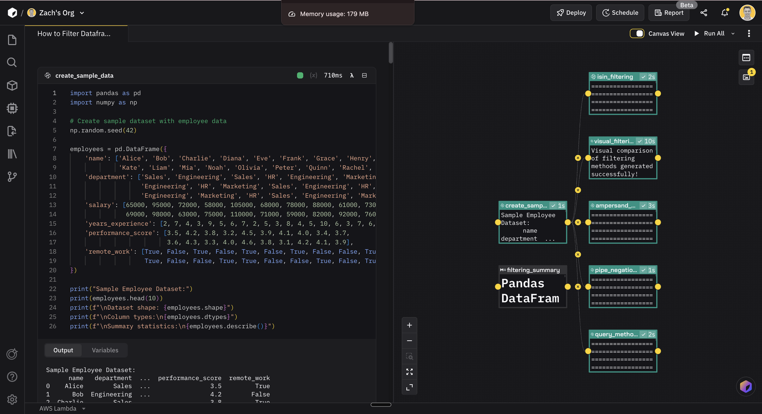Select the visual_filteri... node on canvas
This screenshot has width=762, height=414.
(623, 158)
